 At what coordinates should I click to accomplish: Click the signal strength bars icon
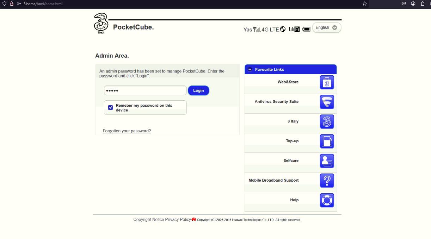click(257, 29)
